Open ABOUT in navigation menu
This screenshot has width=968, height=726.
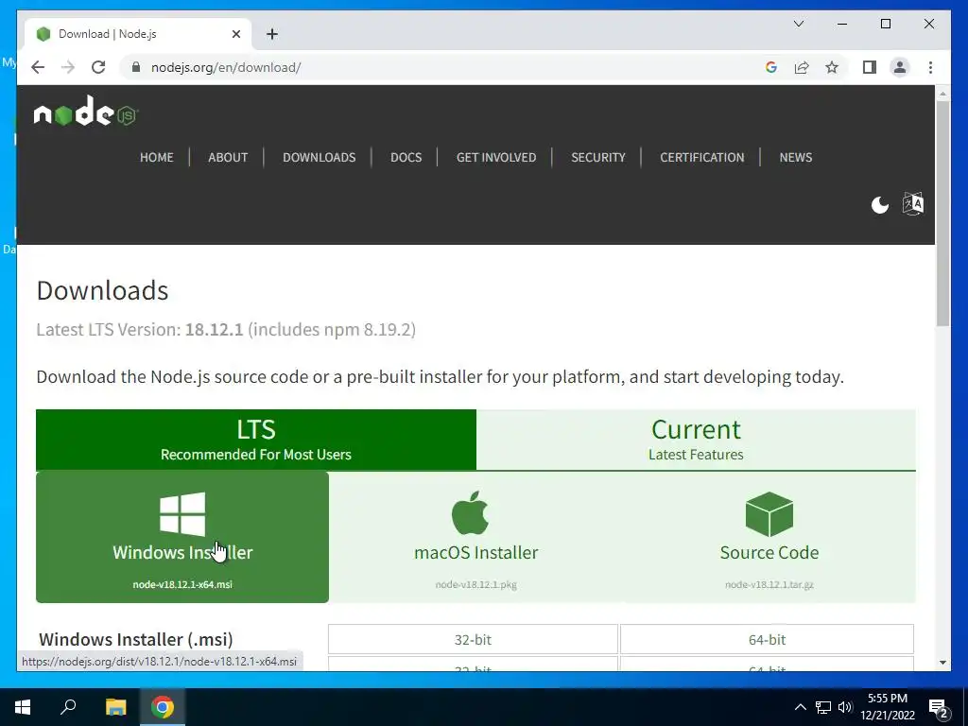(x=228, y=158)
